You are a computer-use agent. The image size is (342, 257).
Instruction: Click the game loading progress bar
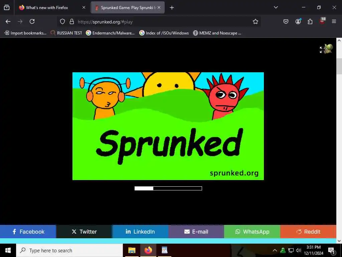coord(168,188)
